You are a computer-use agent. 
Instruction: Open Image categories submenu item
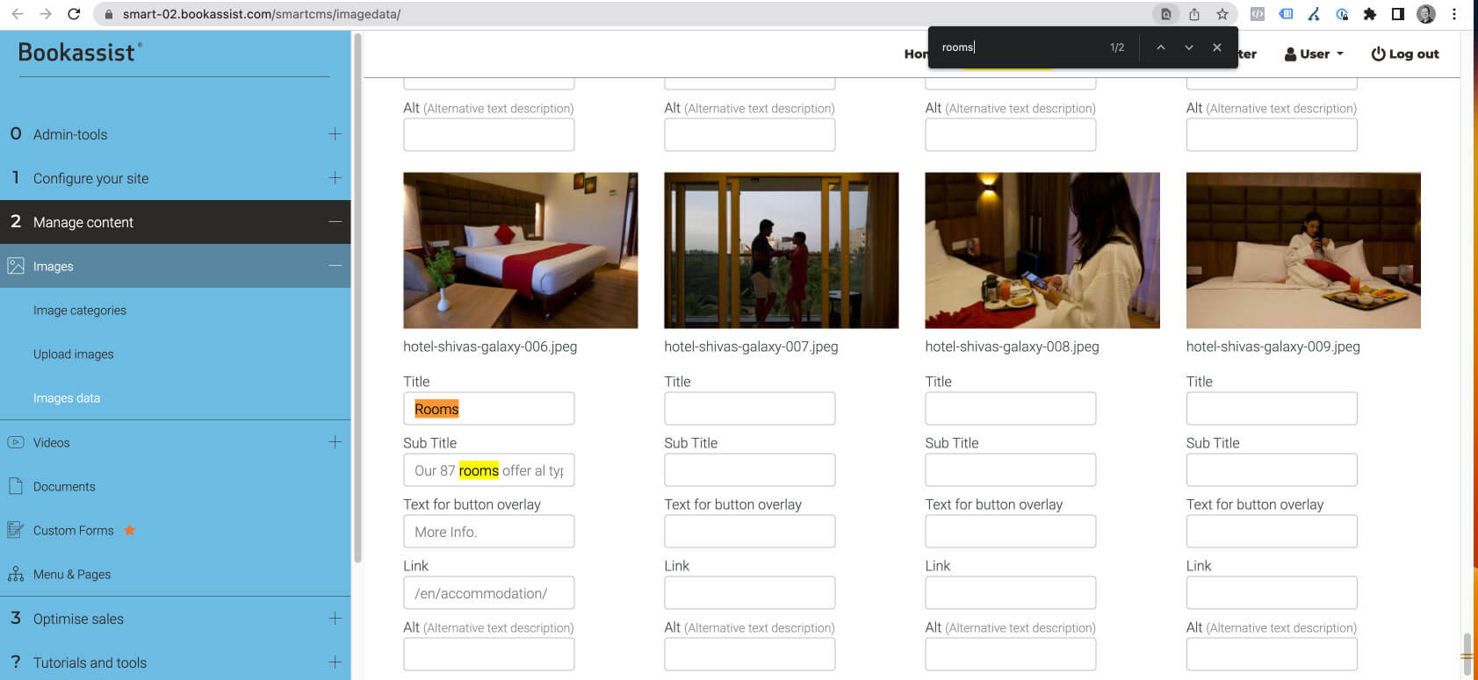(80, 311)
